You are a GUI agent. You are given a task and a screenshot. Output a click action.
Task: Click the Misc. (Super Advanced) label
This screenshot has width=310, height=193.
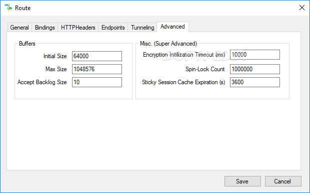168,44
